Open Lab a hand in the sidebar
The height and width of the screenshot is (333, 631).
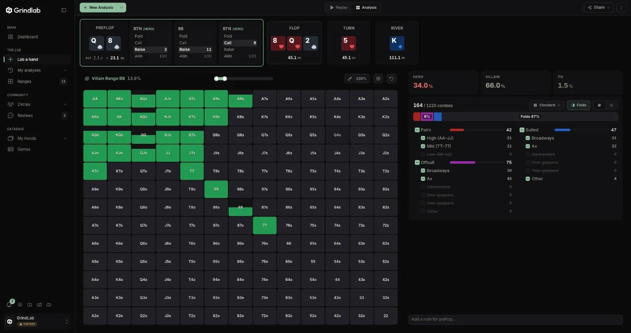[37, 59]
